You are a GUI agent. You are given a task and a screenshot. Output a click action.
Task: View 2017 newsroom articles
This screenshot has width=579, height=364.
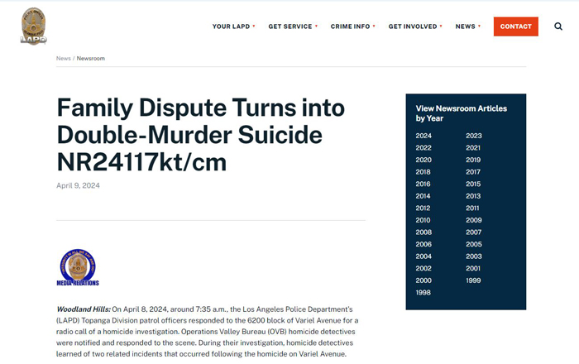(473, 172)
